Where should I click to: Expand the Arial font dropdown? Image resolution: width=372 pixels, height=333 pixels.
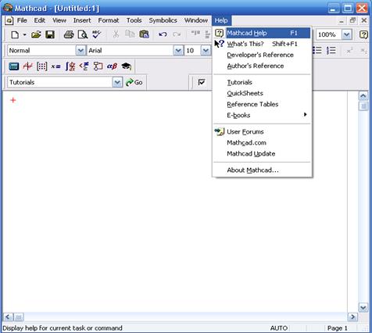click(178, 50)
